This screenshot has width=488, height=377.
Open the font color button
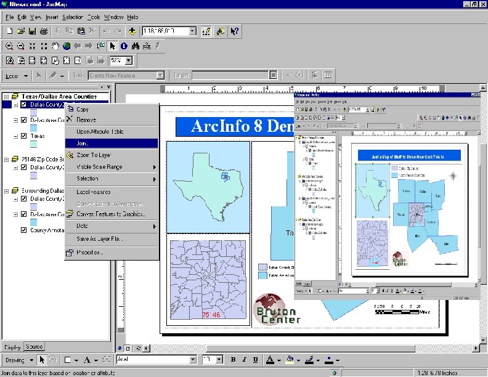(270, 360)
